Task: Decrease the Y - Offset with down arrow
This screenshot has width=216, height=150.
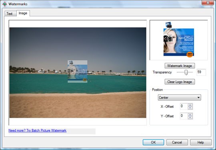Action: [x=190, y=117]
